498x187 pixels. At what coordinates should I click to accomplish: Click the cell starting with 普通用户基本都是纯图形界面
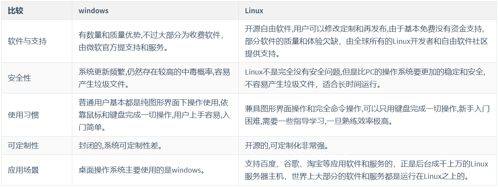click(155, 115)
